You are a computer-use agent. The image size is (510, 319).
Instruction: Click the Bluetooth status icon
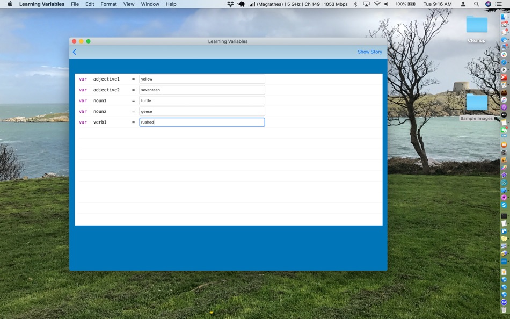click(355, 4)
